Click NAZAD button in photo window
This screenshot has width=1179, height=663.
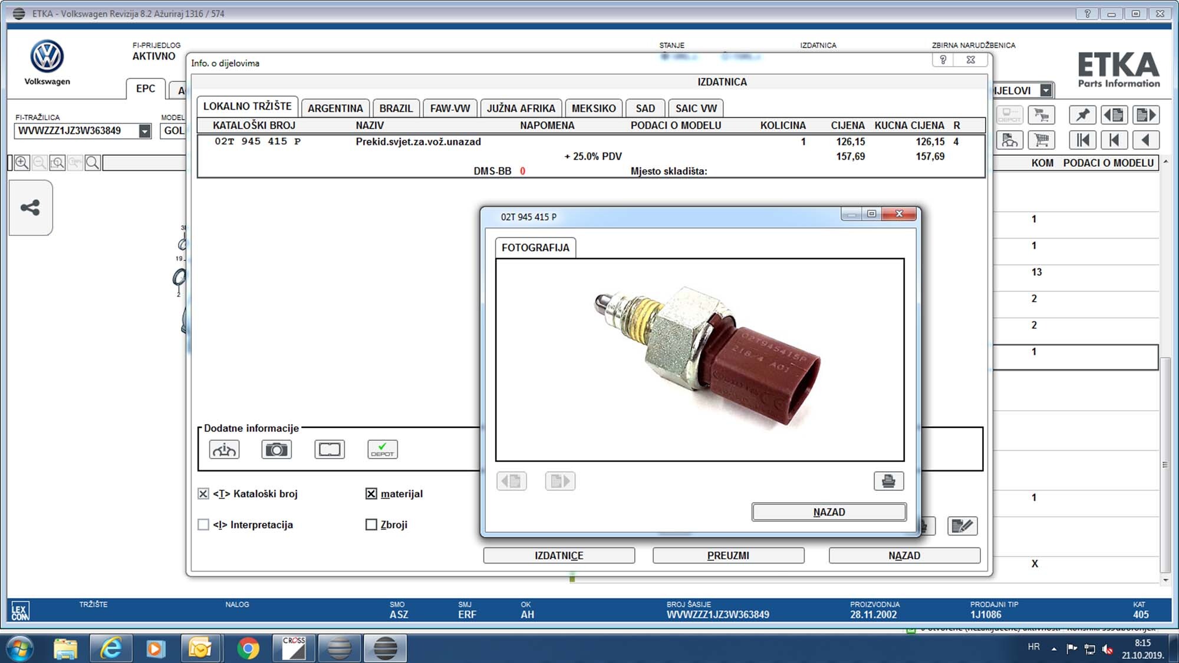pos(829,512)
